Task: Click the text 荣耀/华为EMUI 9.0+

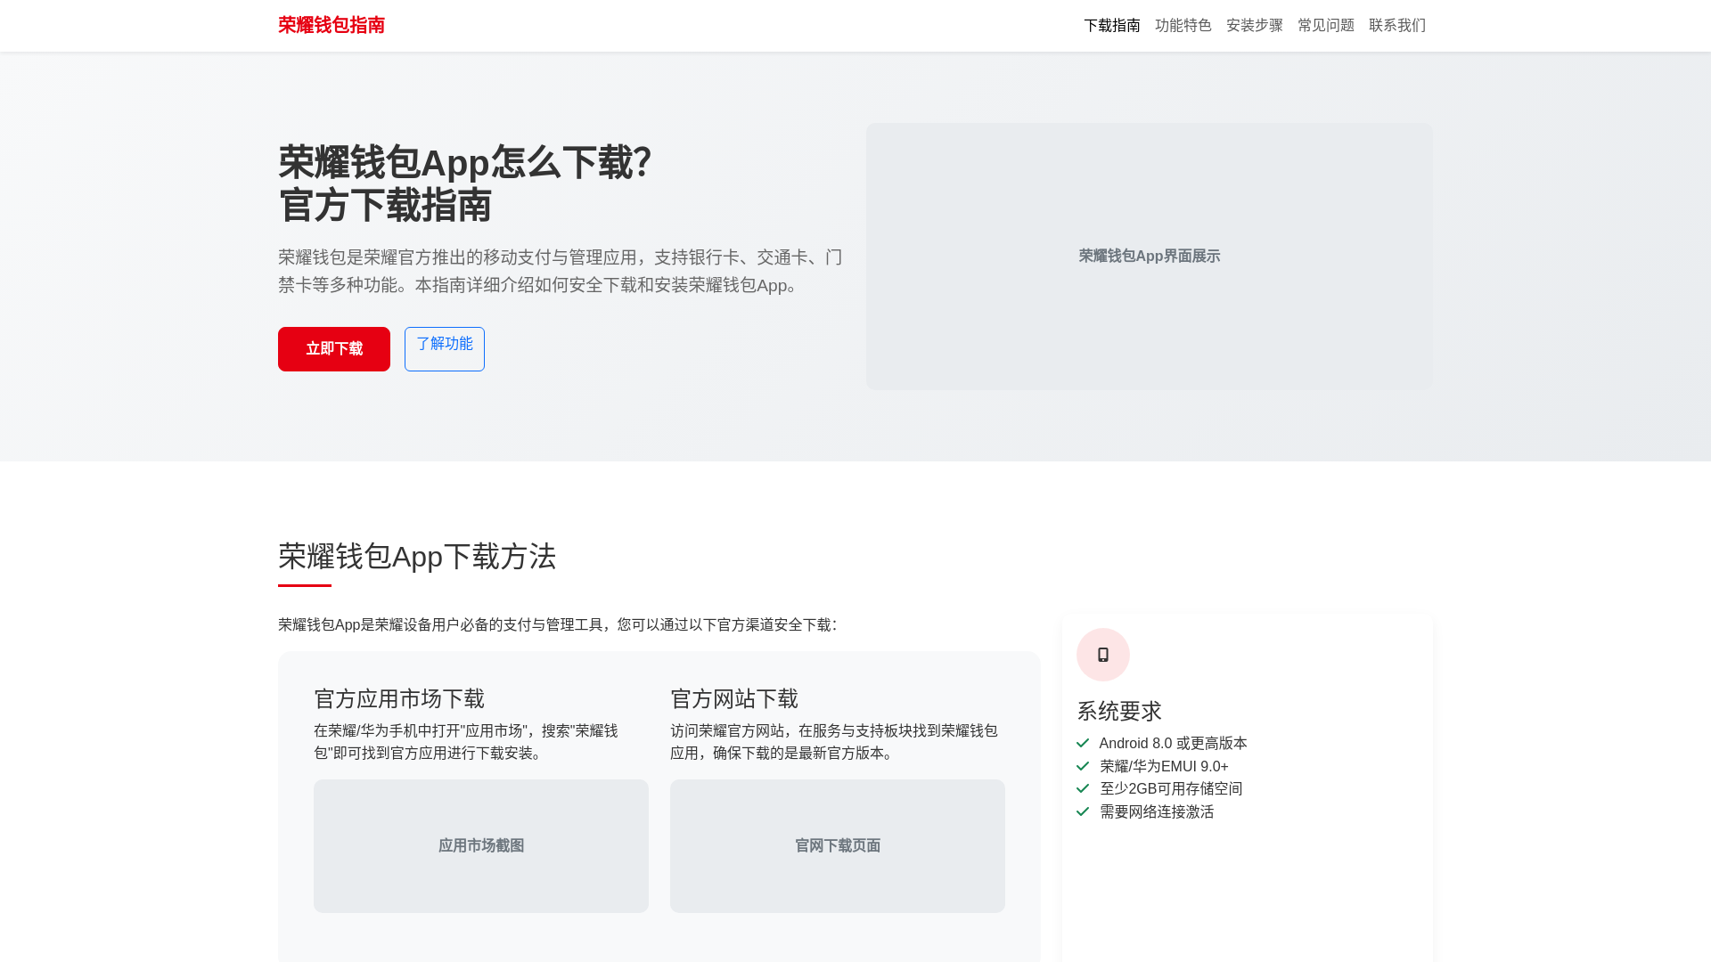Action: click(x=1164, y=766)
